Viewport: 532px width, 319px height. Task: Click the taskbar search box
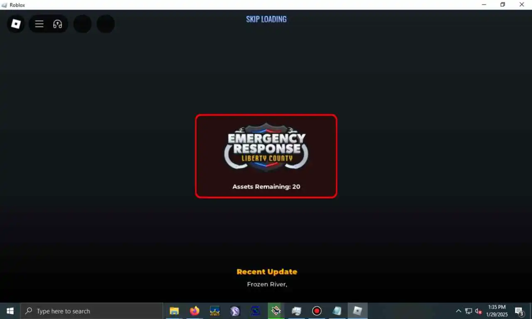coord(91,311)
